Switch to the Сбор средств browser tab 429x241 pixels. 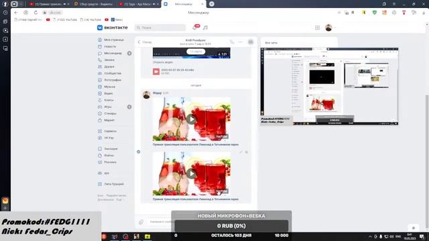coord(94,4)
